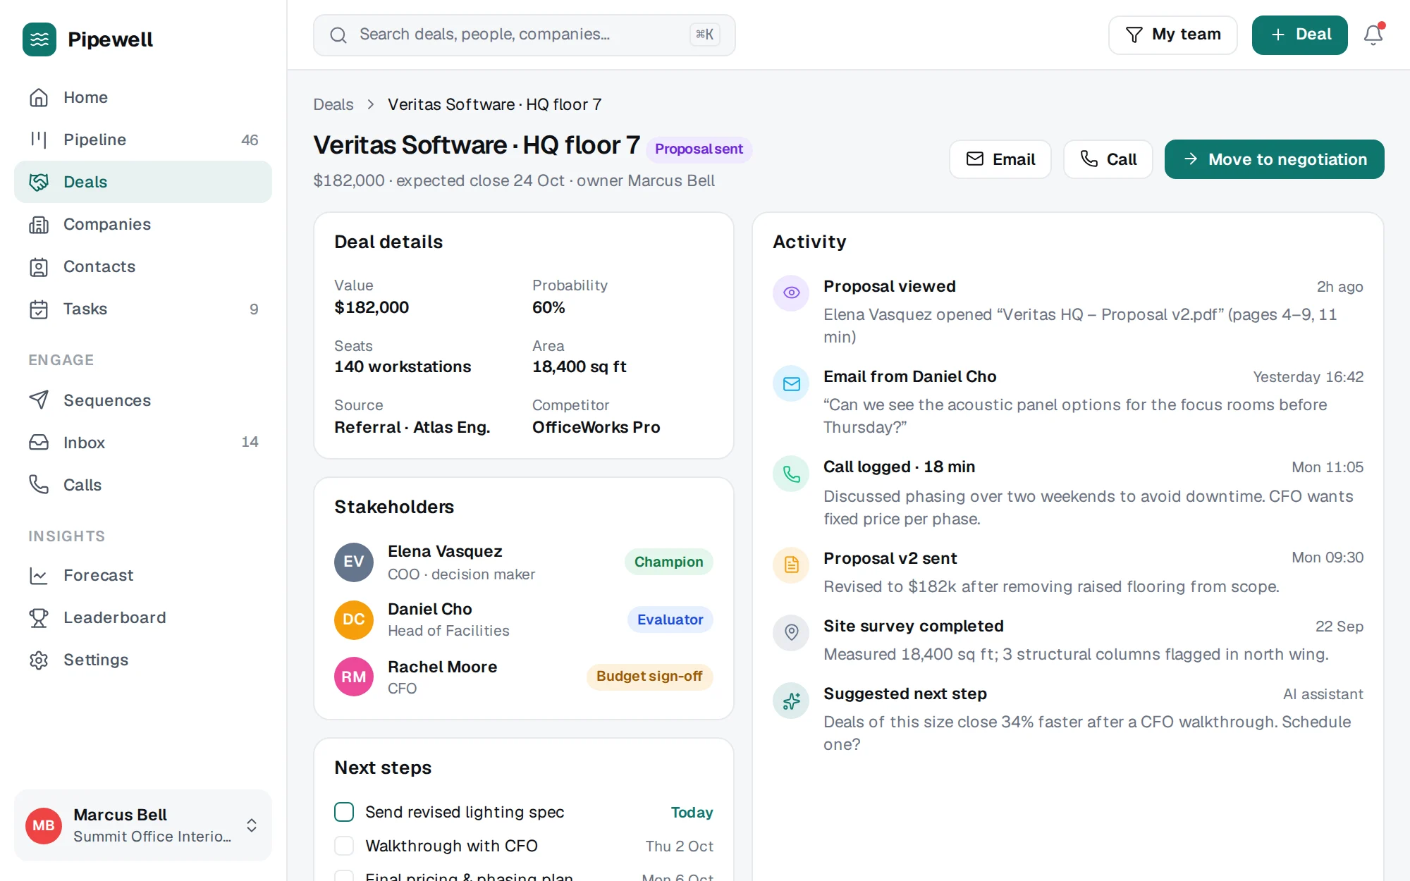The width and height of the screenshot is (1410, 881).
Task: Open Tasks list
Action: 143,309
